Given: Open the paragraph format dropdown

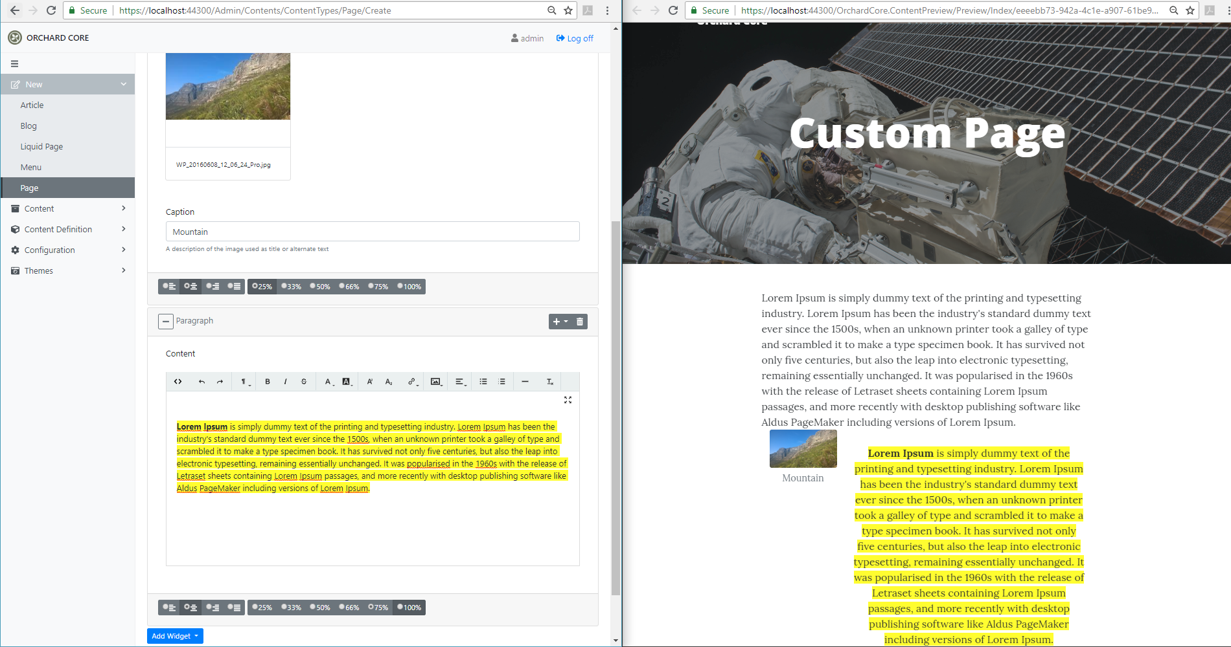Looking at the screenshot, I should pos(246,382).
